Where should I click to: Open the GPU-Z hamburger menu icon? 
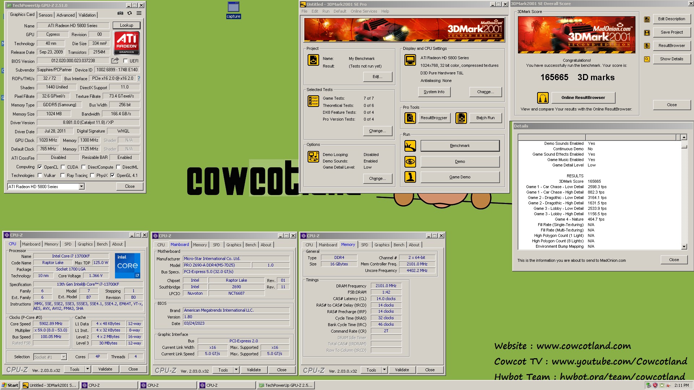pos(139,13)
